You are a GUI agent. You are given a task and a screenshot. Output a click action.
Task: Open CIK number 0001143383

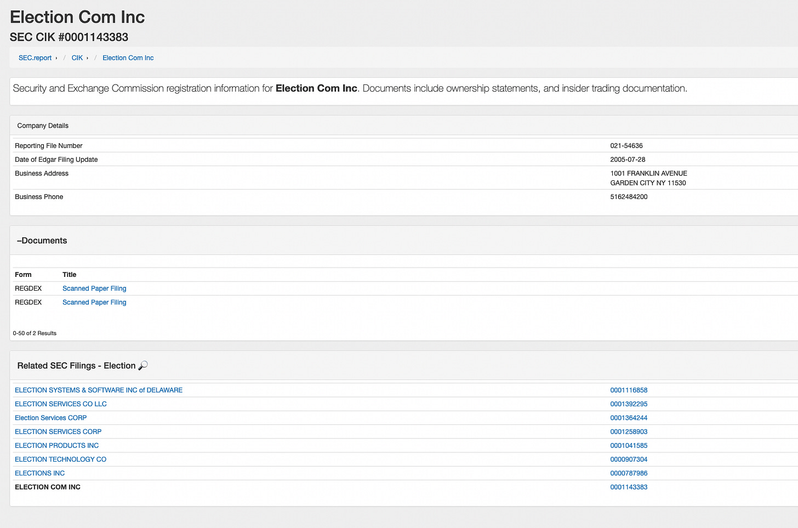pos(629,487)
